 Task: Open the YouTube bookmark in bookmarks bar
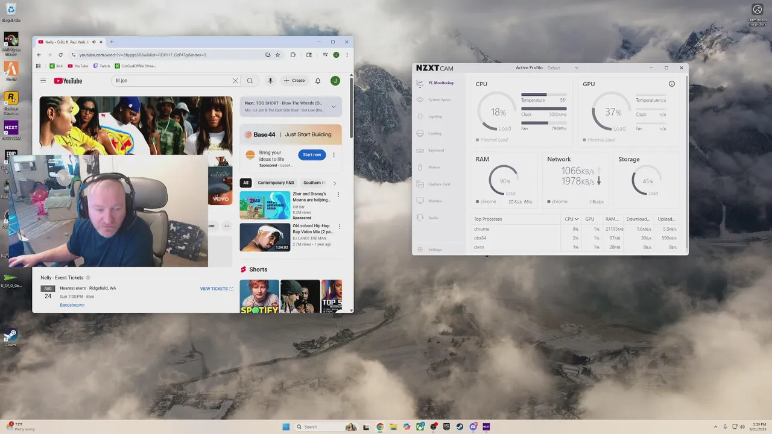(78, 66)
